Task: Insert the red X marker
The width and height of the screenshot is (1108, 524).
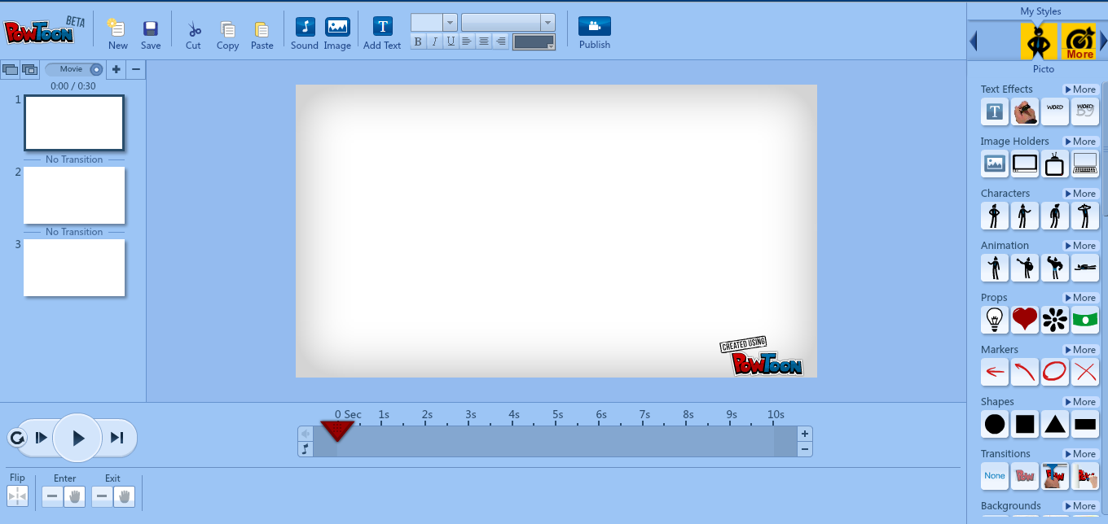Action: (x=1085, y=373)
